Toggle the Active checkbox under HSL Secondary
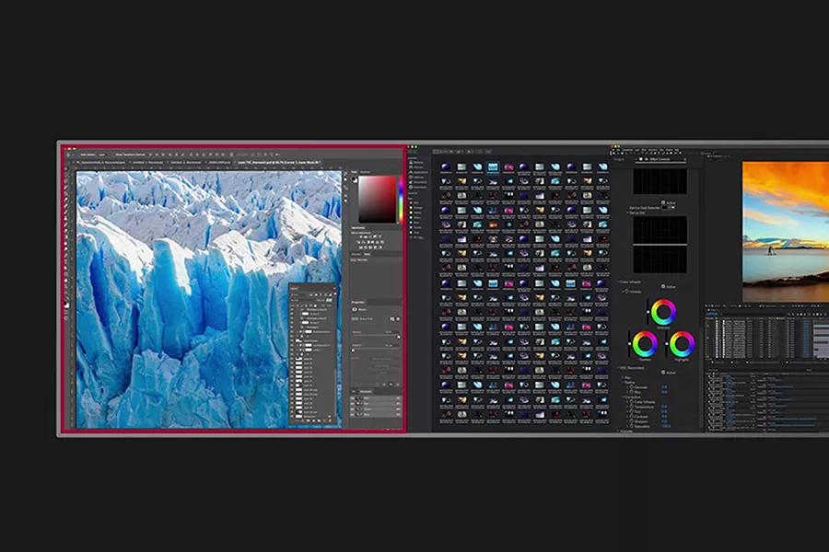Screen dimensions: 829x552 pyautogui.click(x=663, y=373)
